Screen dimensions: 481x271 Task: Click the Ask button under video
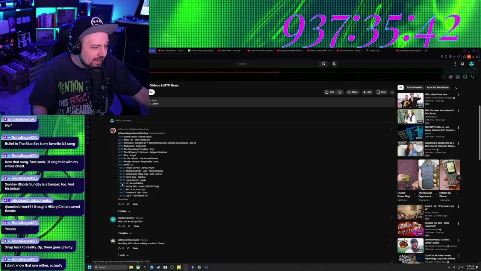367,92
